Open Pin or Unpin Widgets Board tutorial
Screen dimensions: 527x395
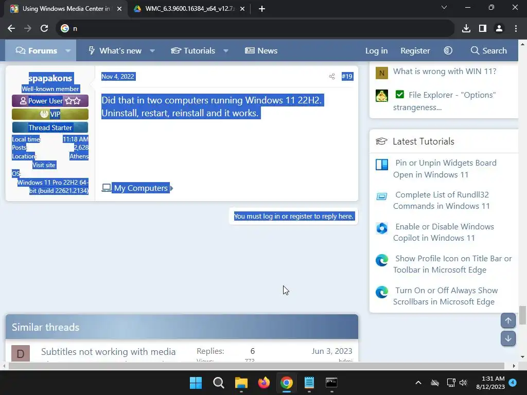click(x=445, y=169)
